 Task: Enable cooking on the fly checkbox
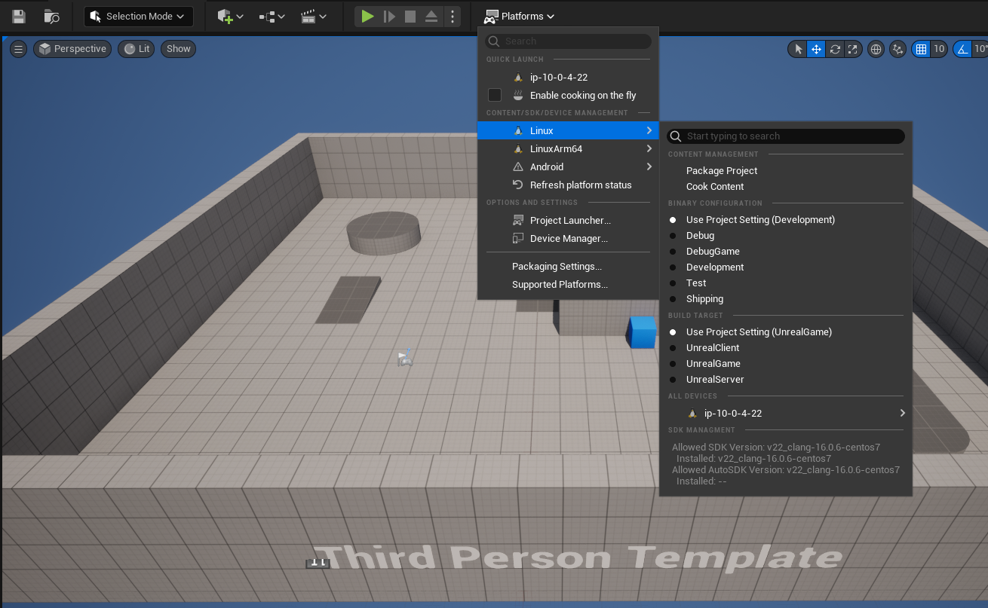[x=495, y=95]
